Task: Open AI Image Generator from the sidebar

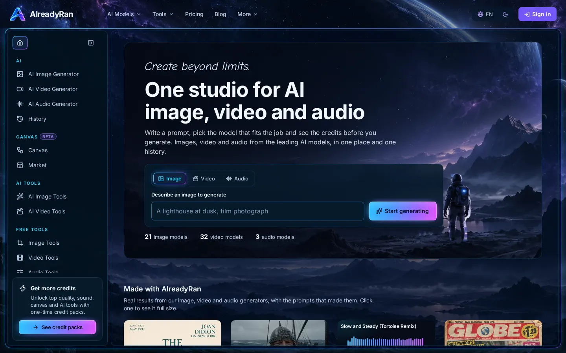Action: click(x=57, y=74)
